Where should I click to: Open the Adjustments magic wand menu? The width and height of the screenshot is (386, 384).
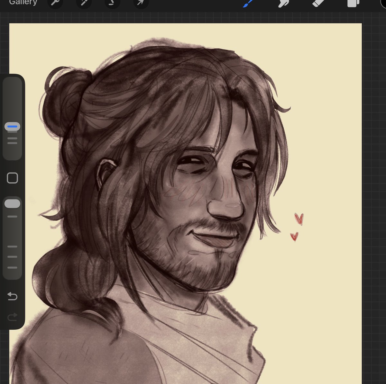pos(84,3)
